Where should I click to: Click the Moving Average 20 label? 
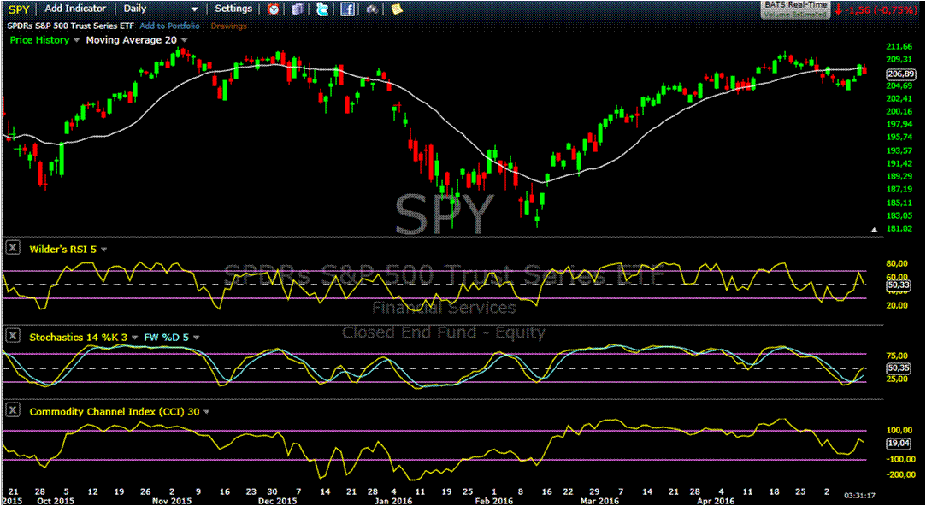tap(132, 40)
